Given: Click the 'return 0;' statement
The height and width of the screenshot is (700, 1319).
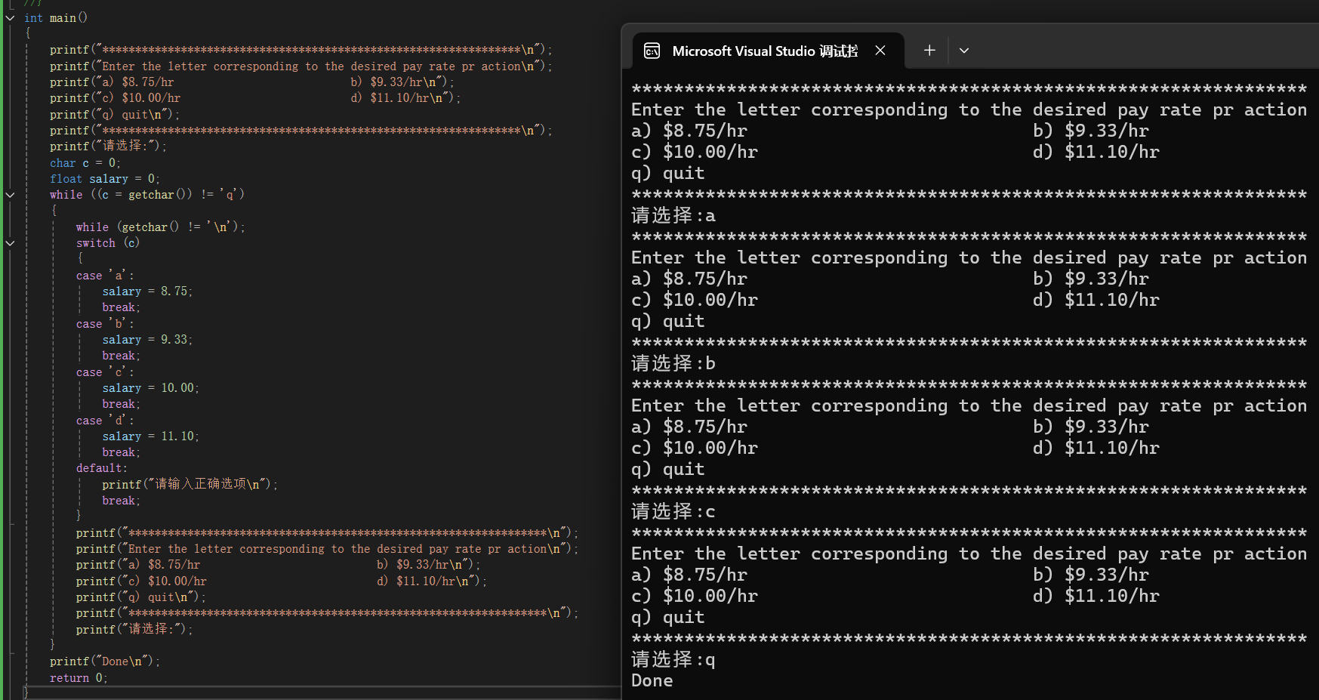Looking at the screenshot, I should pos(79,678).
